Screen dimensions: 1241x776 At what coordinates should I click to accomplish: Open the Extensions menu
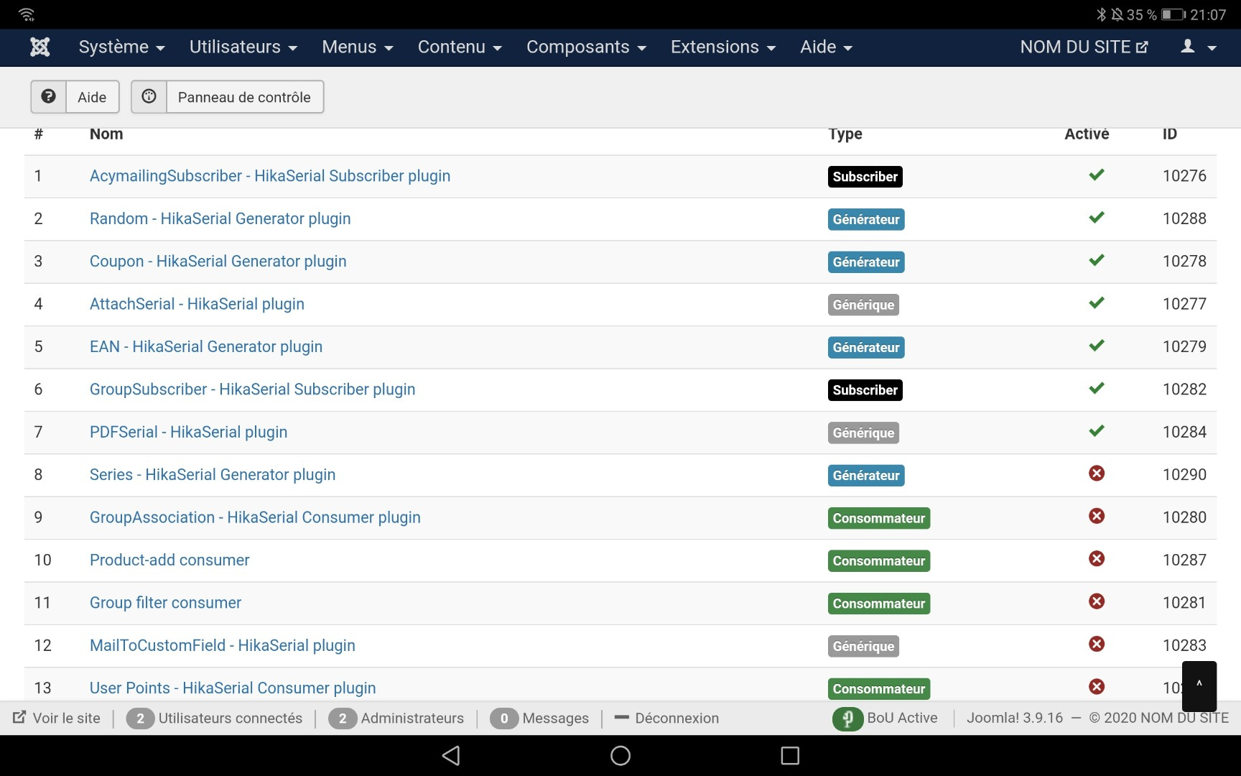[x=723, y=47]
